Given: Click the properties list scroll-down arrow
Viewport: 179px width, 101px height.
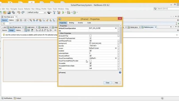Looking at the screenshot, I should tap(121, 69).
